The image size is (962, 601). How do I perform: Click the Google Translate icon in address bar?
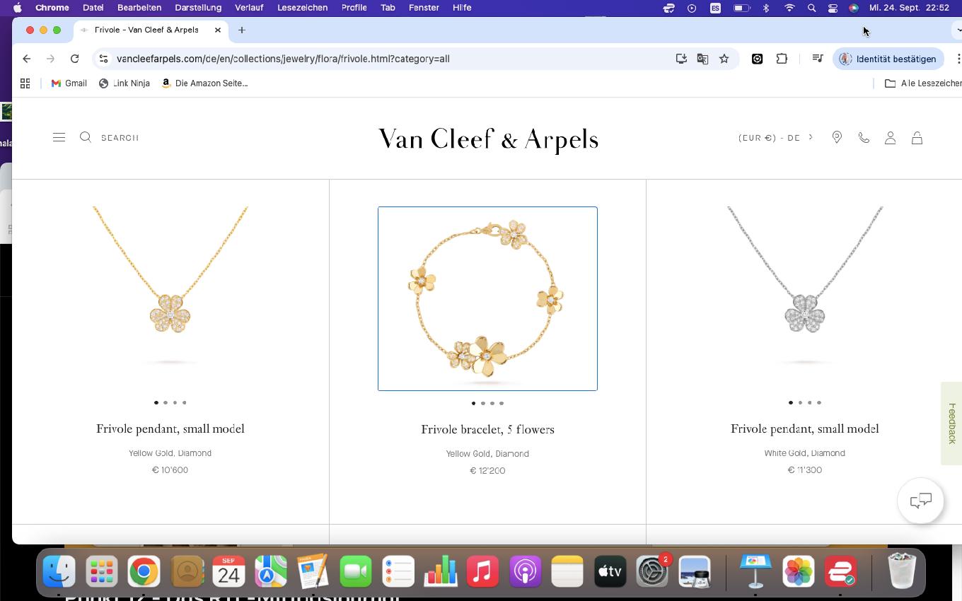coord(702,59)
